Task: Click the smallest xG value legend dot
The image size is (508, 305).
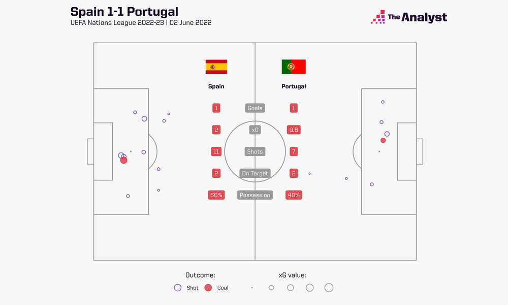Action: pos(252,288)
